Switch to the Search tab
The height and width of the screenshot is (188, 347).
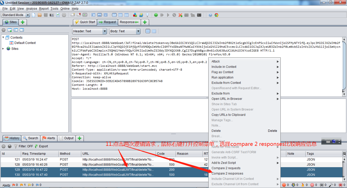pos(30,138)
